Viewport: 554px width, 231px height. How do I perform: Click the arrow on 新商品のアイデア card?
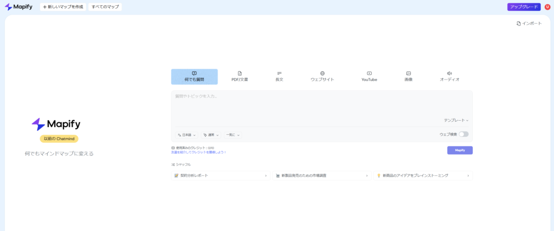pos(468,175)
